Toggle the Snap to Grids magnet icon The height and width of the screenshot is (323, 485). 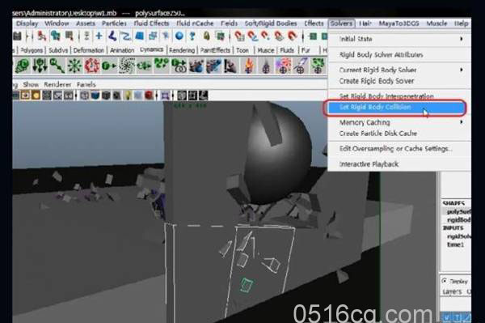239,36
